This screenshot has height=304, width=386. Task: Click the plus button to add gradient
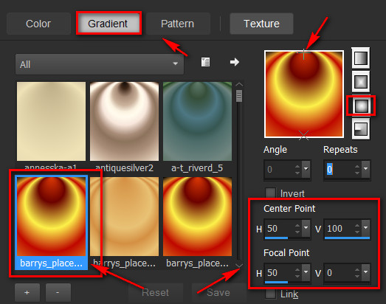pyautogui.click(x=27, y=292)
